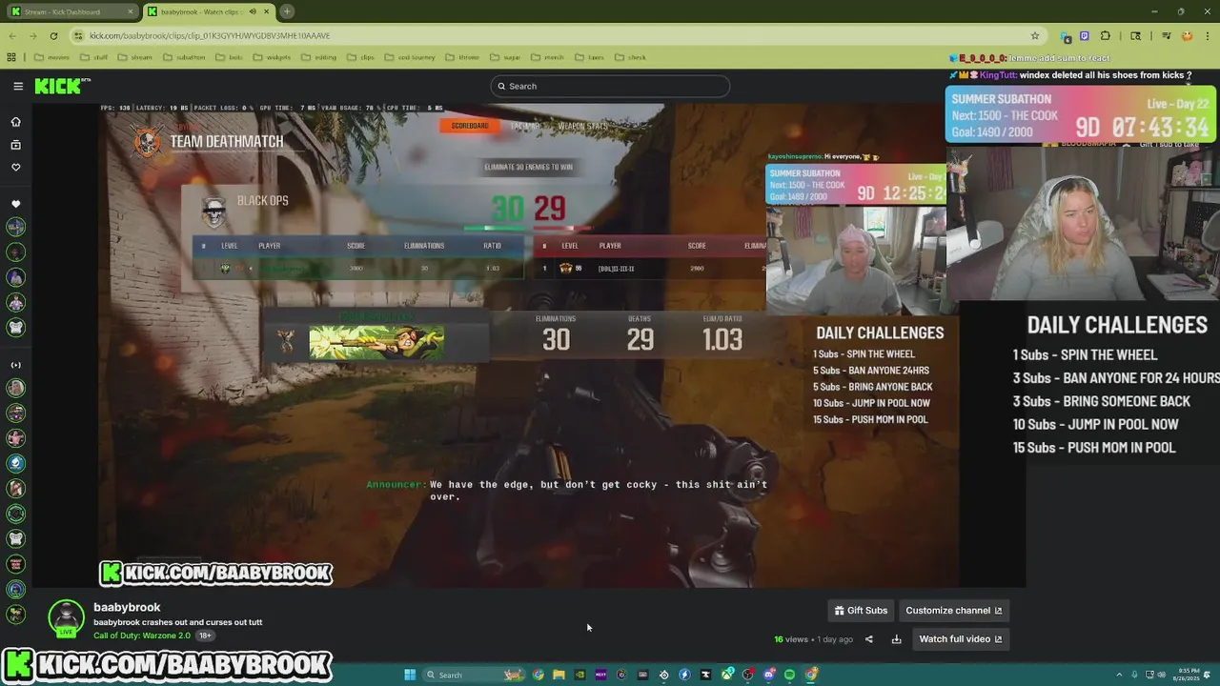
Task: Open Discord from the taskbar
Action: (x=768, y=675)
